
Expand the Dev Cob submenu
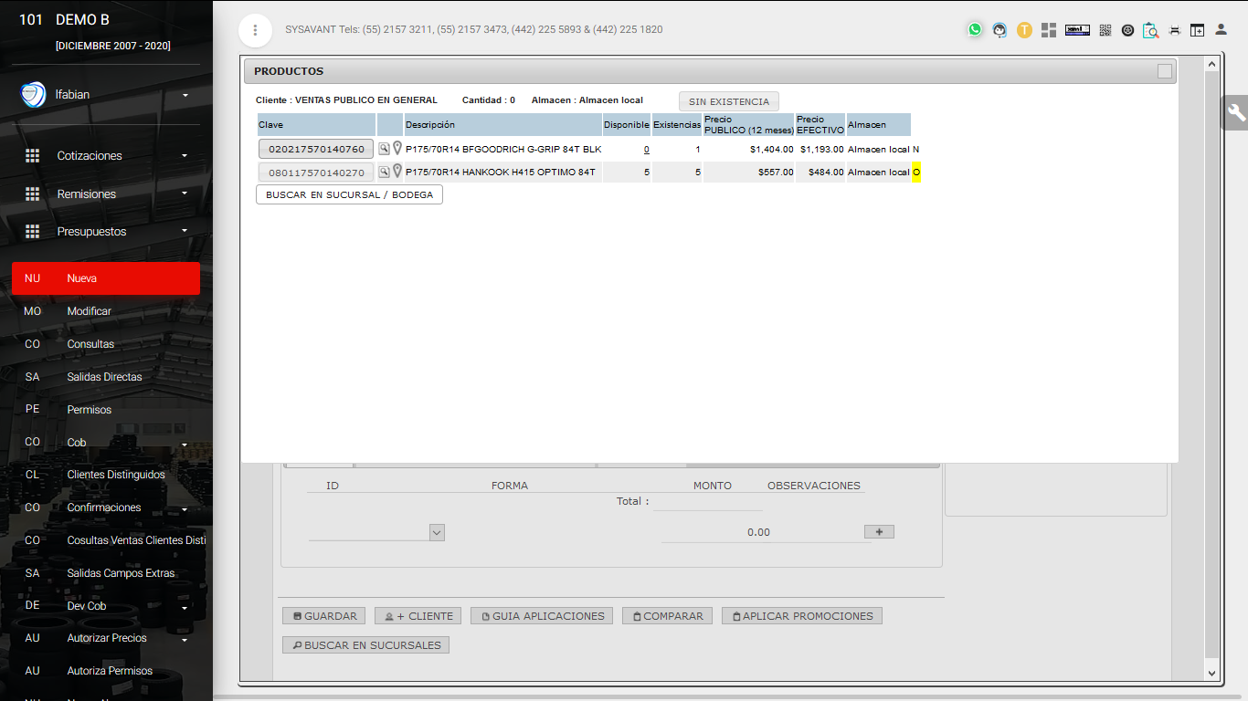click(x=185, y=610)
